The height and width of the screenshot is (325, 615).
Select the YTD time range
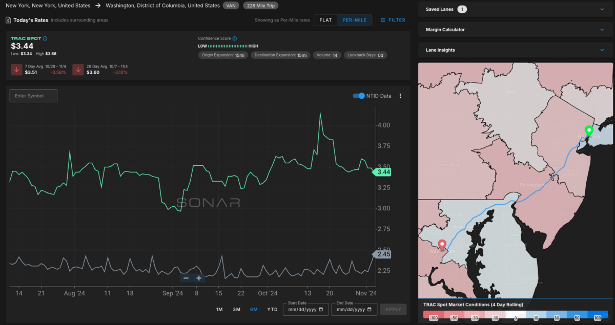(x=272, y=310)
